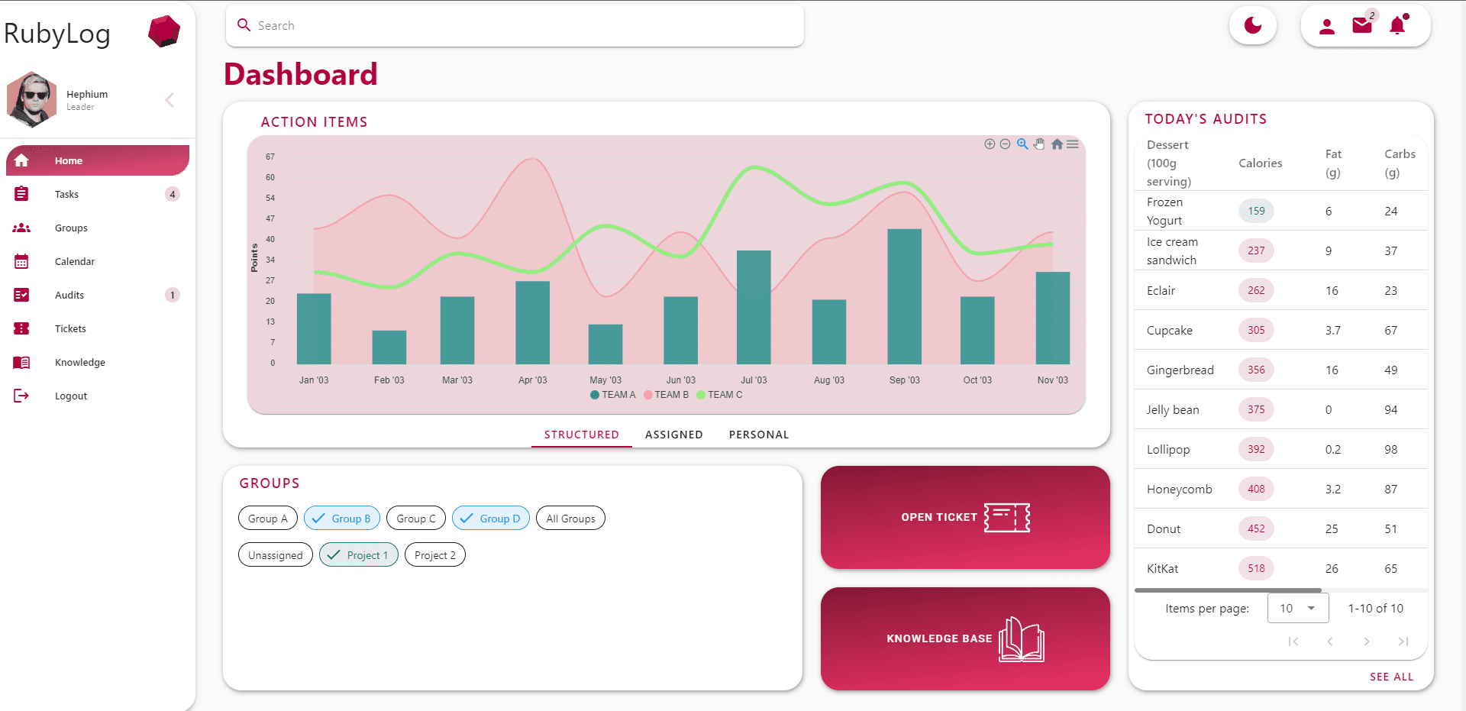
Task: Click the KitKat row label
Action: pyautogui.click(x=1162, y=568)
